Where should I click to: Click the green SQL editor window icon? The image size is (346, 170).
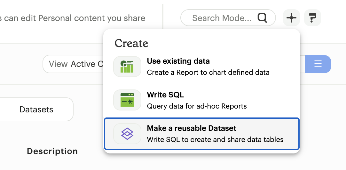tap(127, 100)
